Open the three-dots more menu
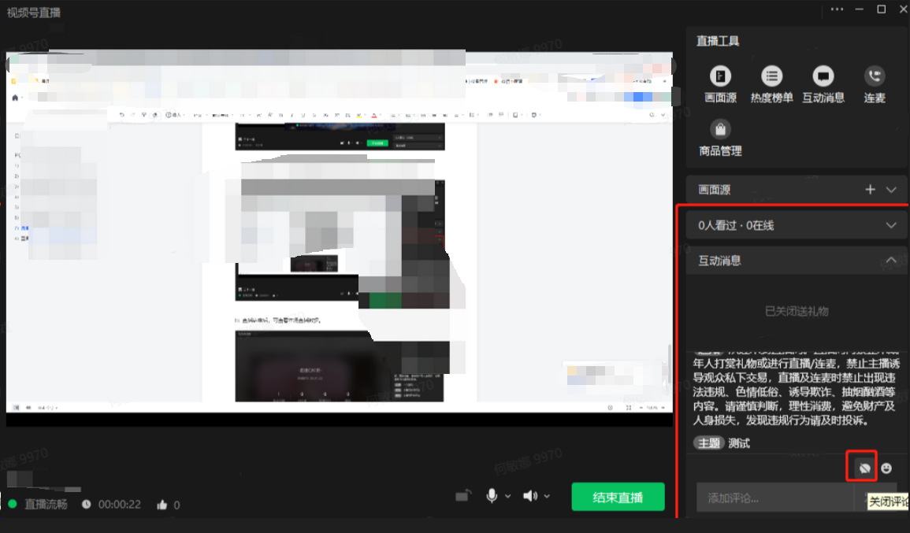Screen dimensions: 910x533 (837, 9)
